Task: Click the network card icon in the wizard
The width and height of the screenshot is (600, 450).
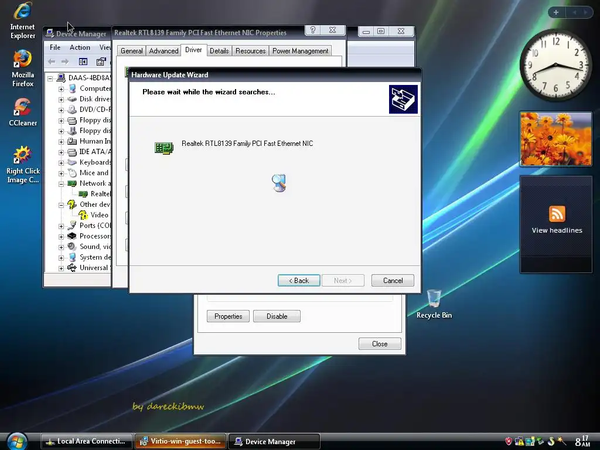Action: point(164,148)
